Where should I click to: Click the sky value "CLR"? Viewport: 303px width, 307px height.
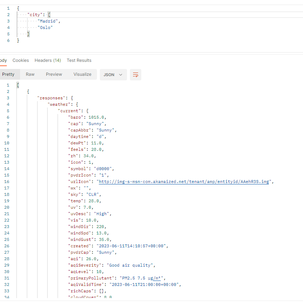[93, 194]
